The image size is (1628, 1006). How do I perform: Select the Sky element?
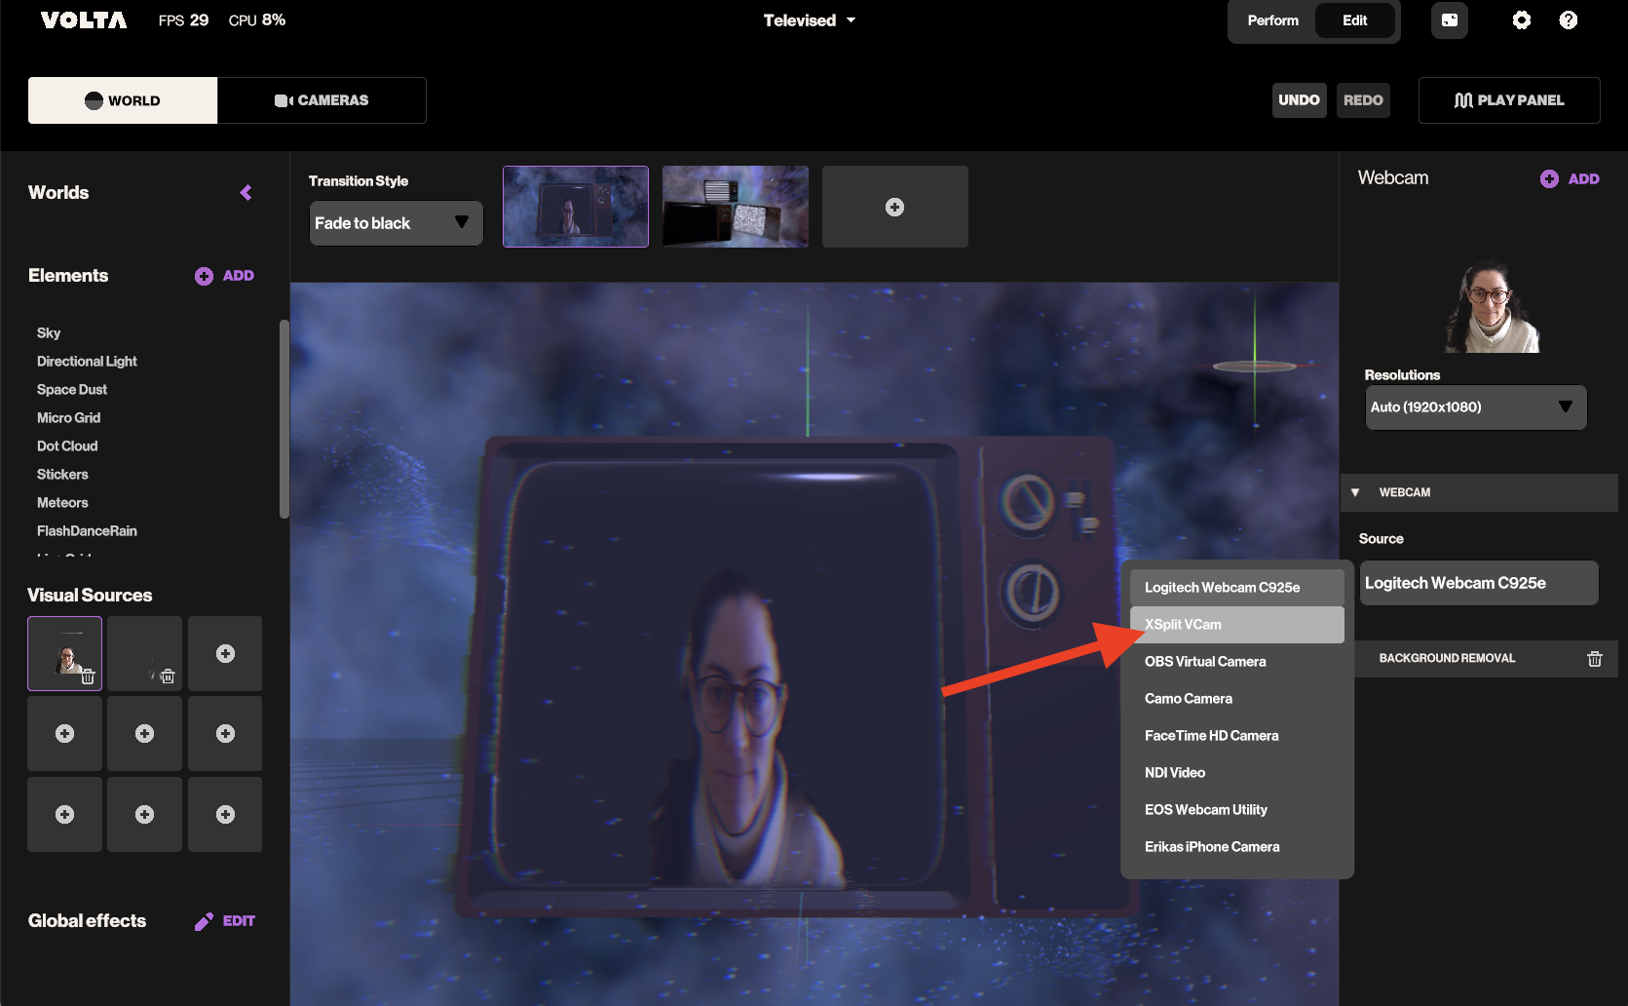point(49,333)
